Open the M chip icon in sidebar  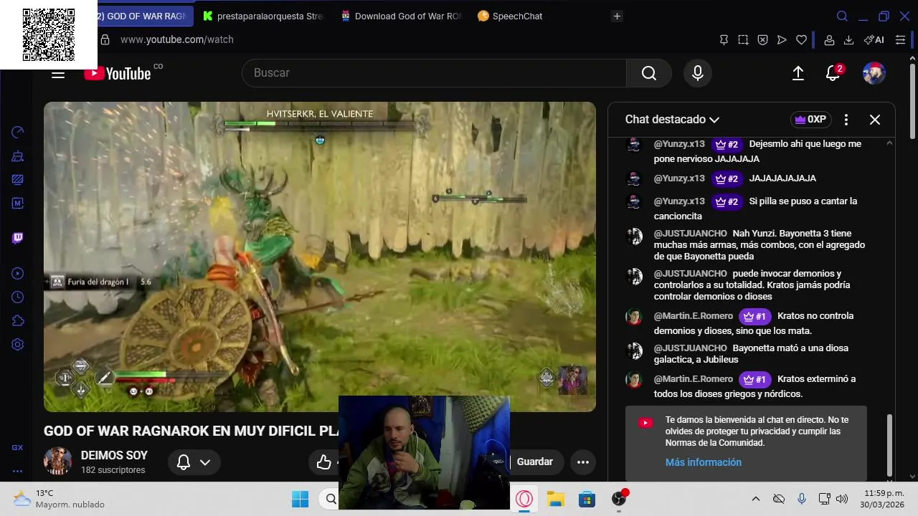[x=18, y=203]
